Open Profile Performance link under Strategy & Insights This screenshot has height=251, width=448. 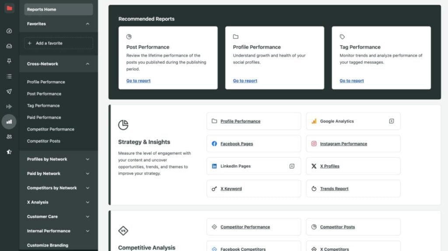point(240,121)
